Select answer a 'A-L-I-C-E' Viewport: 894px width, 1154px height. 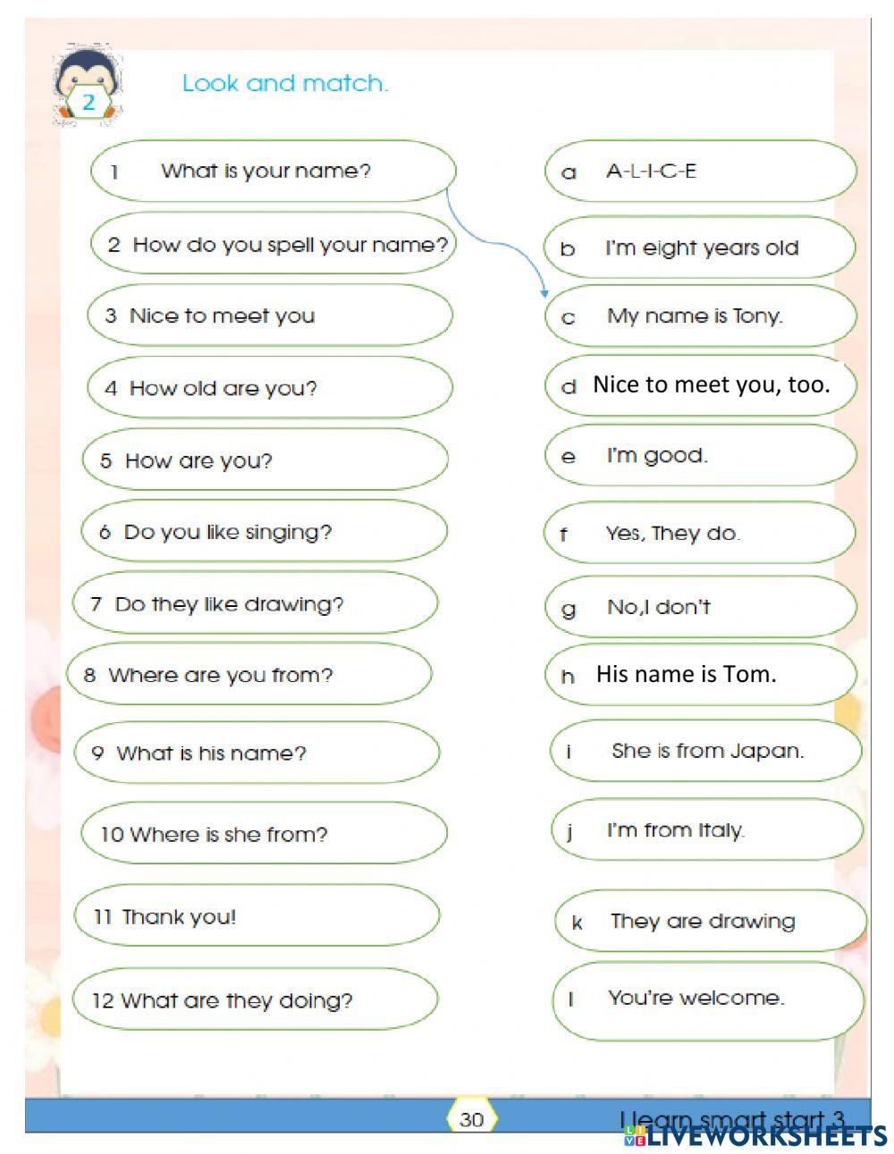(701, 171)
